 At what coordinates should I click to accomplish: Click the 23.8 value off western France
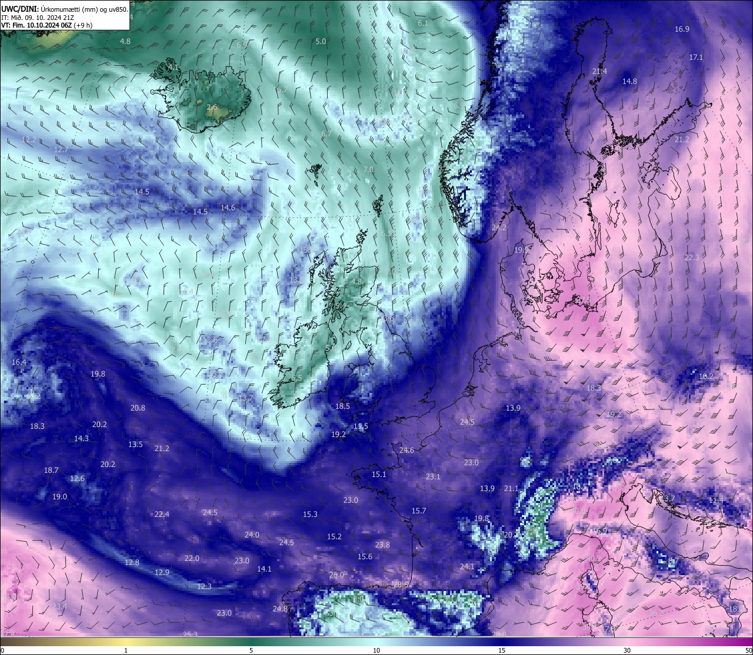click(x=382, y=545)
